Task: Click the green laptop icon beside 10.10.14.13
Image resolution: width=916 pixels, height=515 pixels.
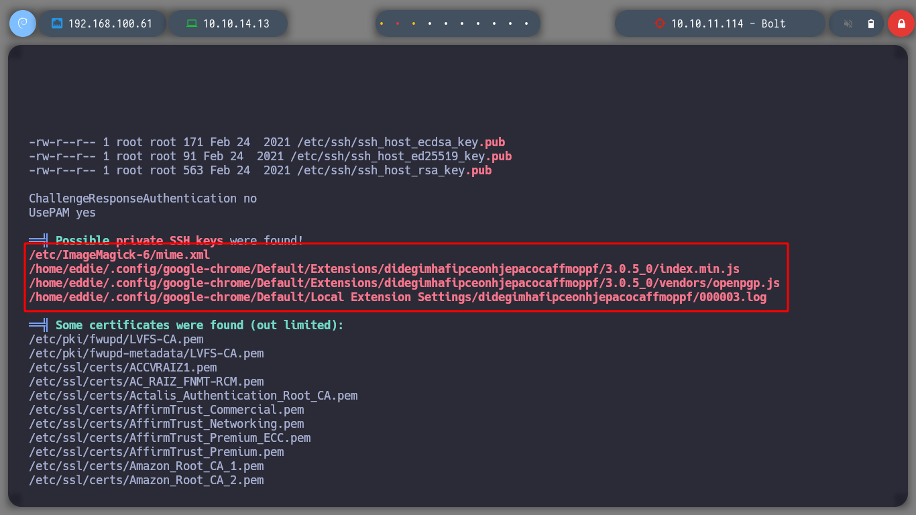Action: pyautogui.click(x=192, y=23)
